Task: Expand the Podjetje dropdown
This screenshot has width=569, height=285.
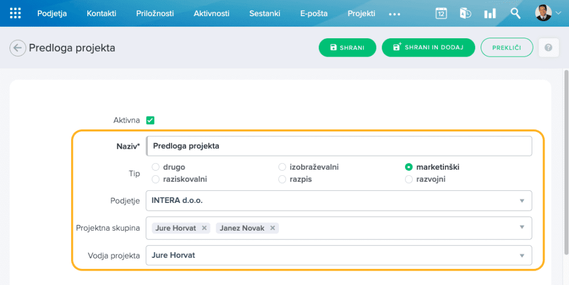Action: click(x=522, y=201)
